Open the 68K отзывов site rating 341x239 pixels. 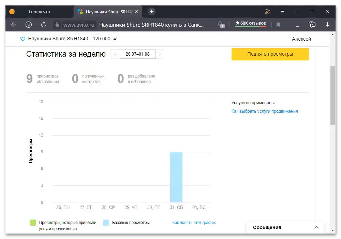251,23
